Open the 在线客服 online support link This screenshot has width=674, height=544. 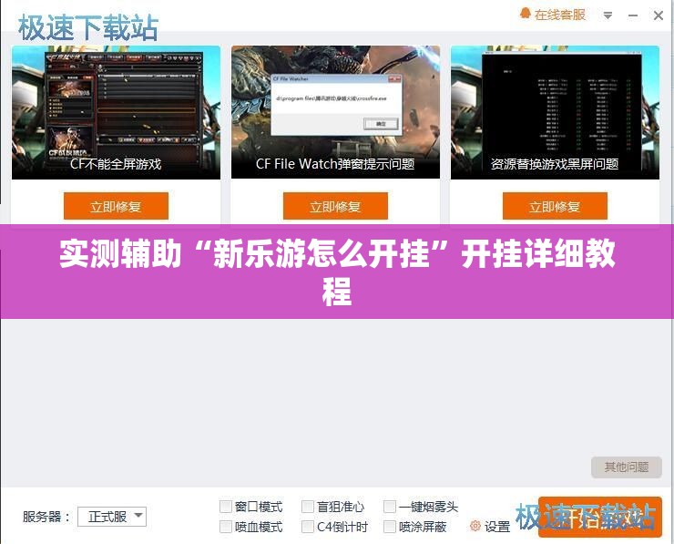tap(559, 15)
